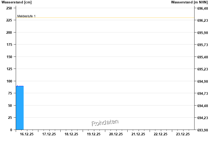Viewport: 210px width, 144px height.
Task: Click the 50 value on the left axis
Action: pyautogui.click(x=10, y=106)
